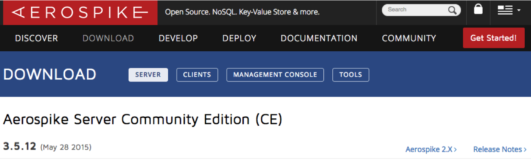
Task: Focus the Search input field
Action: 421,10
